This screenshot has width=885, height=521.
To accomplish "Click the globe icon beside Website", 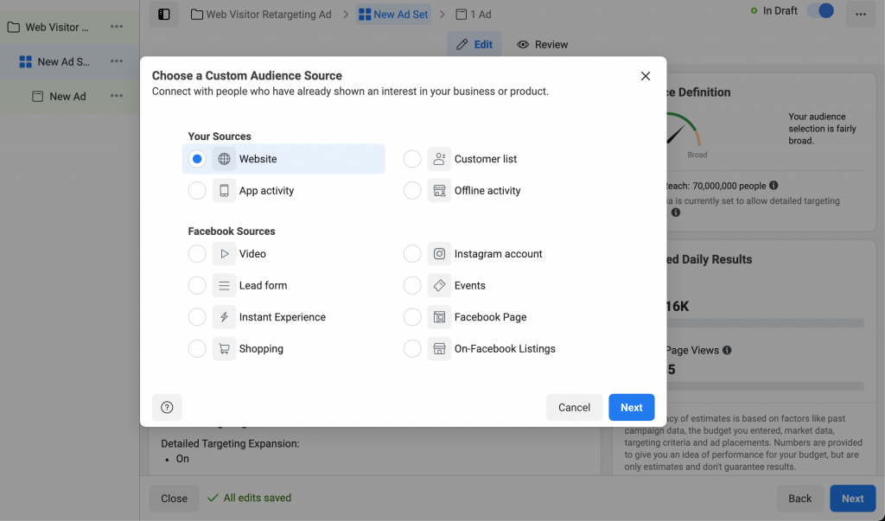I will [x=224, y=159].
